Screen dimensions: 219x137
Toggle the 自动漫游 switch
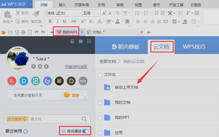(x=85, y=131)
